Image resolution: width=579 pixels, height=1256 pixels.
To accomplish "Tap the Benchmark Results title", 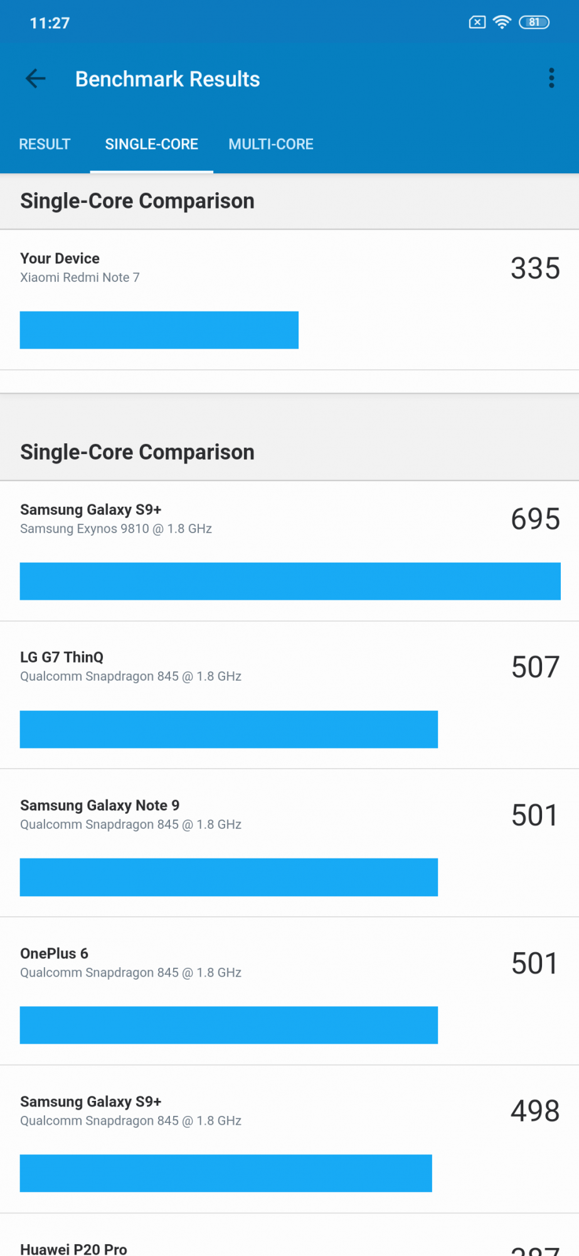I will pos(167,79).
